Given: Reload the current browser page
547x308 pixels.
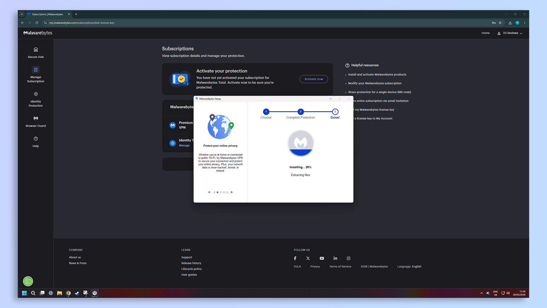Looking at the screenshot, I should 37,22.
